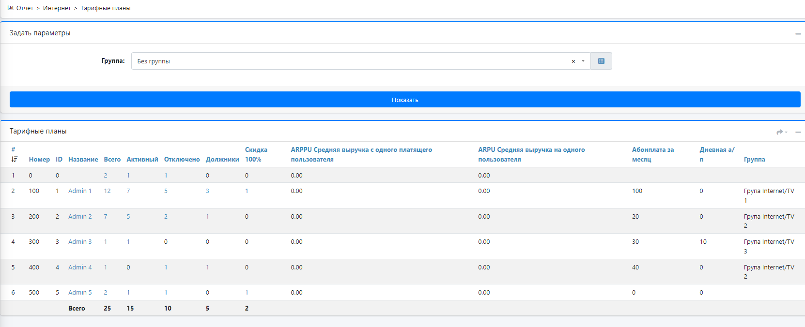This screenshot has height=327, width=805.
Task: Open tariff plan Admin 4
Action: point(80,268)
